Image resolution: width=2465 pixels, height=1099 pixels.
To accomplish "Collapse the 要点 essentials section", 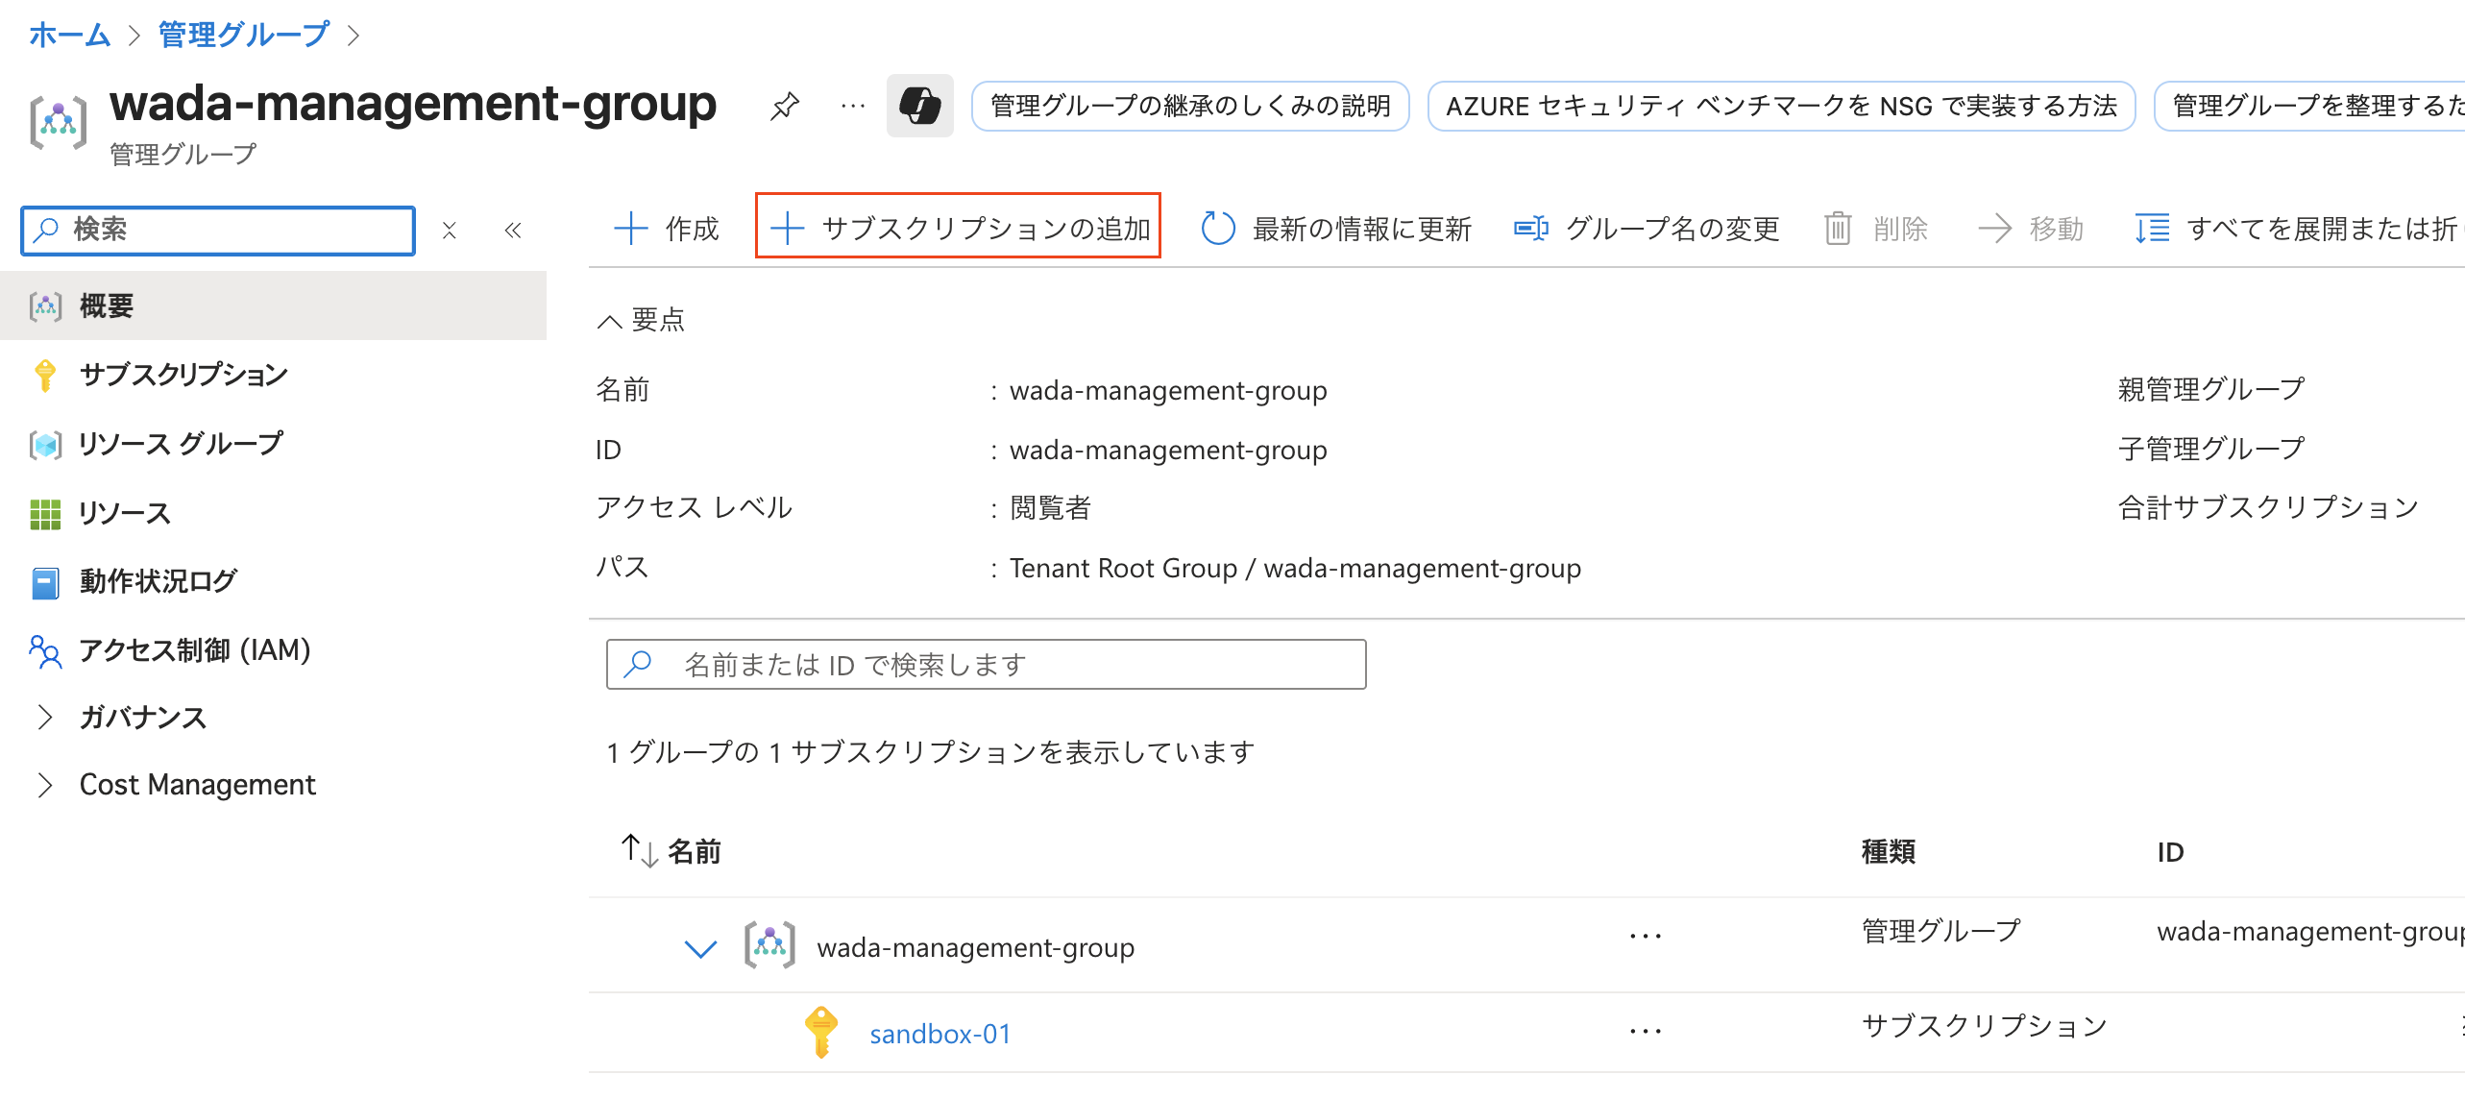I will [641, 320].
